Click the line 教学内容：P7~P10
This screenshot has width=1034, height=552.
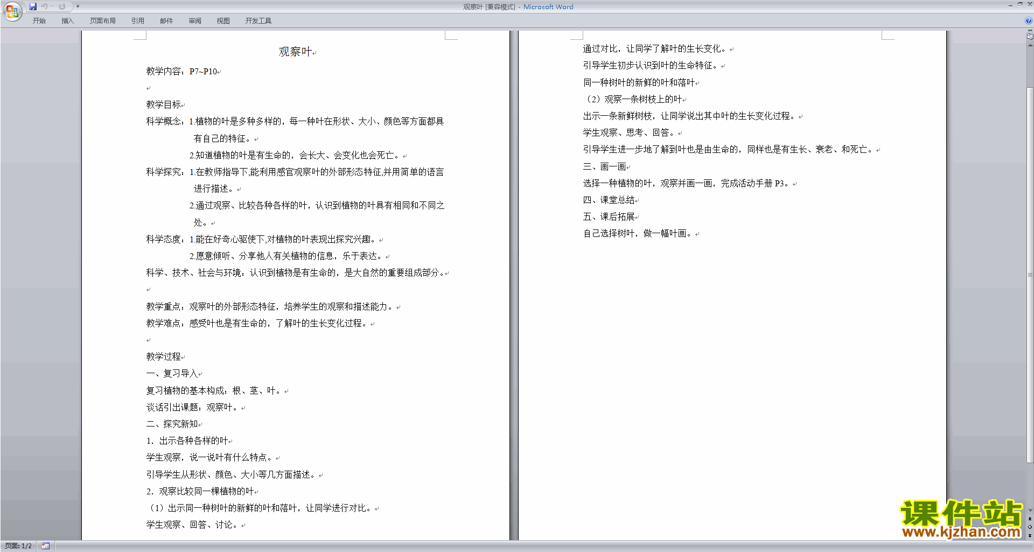[x=181, y=71]
